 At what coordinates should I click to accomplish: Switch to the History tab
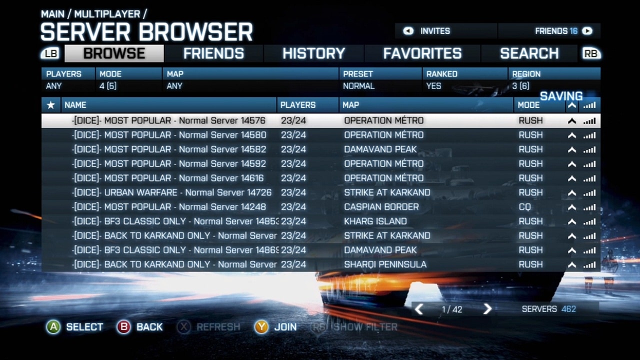pos(313,53)
